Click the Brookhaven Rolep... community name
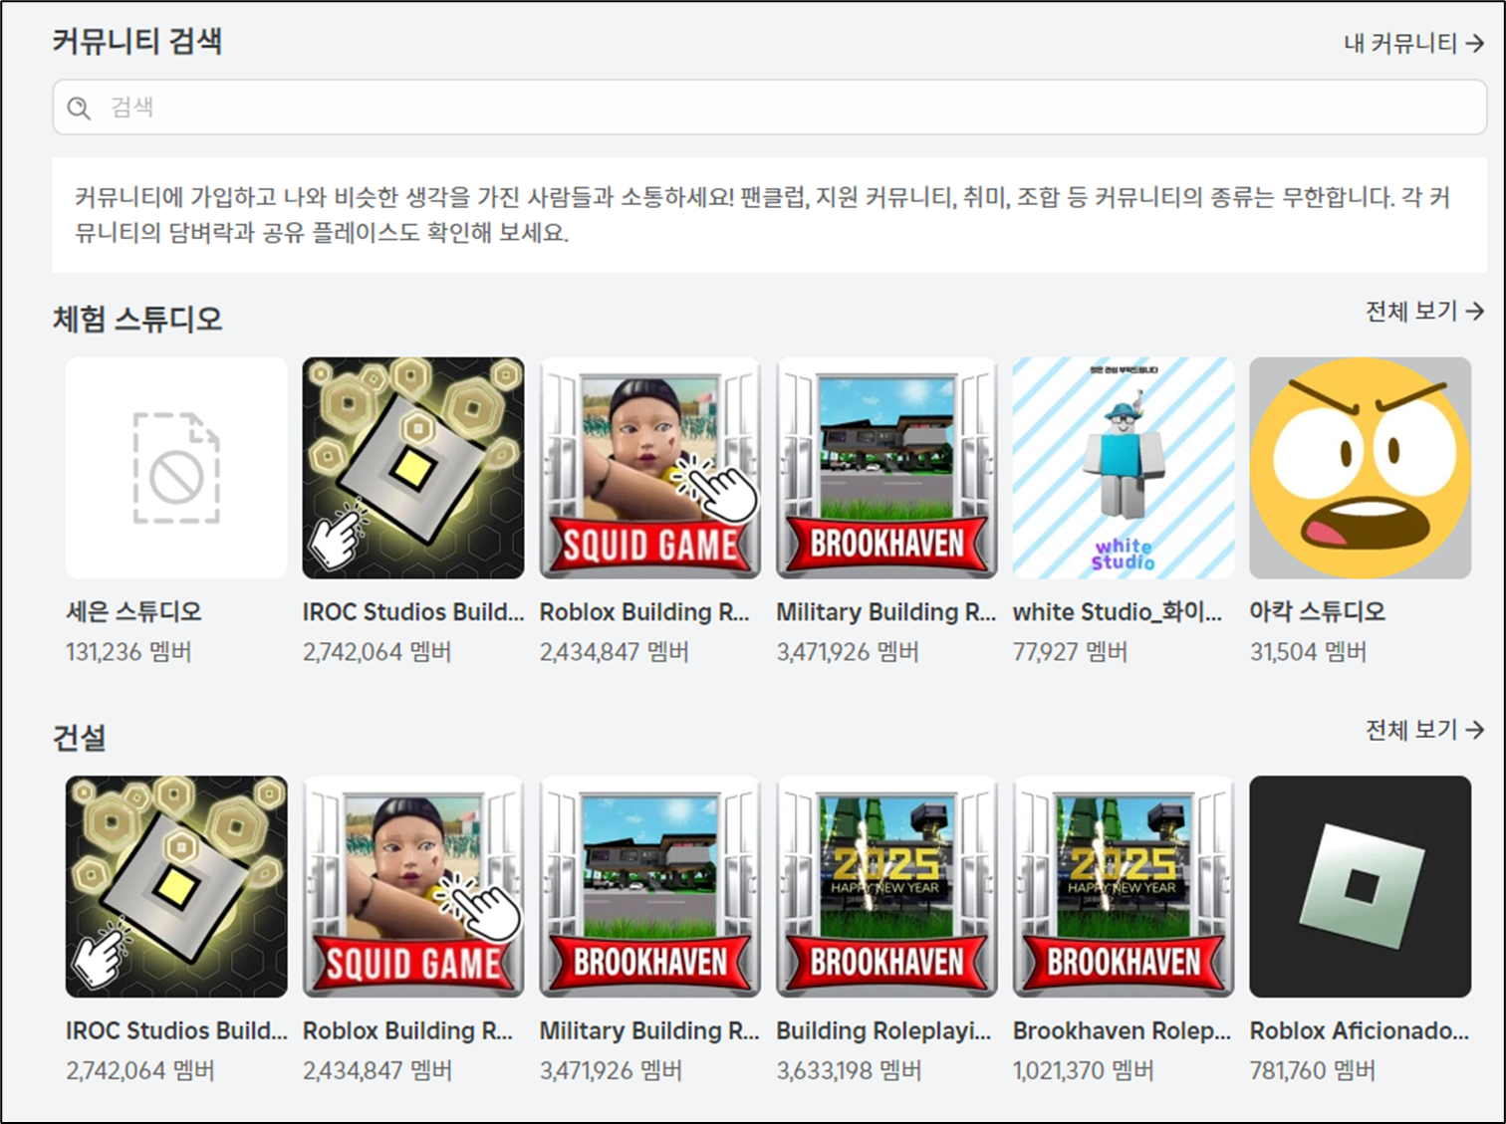 click(x=1123, y=1031)
